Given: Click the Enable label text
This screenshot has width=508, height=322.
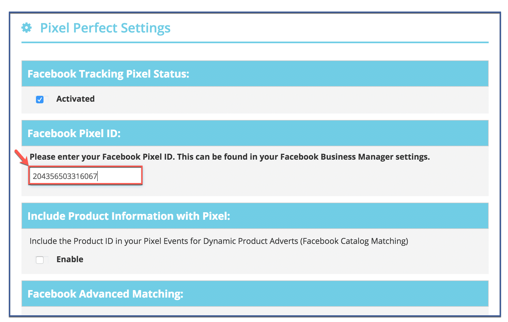Looking at the screenshot, I should click(x=70, y=259).
